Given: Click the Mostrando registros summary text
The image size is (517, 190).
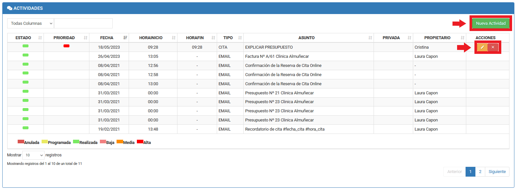Looking at the screenshot, I should point(45,164).
